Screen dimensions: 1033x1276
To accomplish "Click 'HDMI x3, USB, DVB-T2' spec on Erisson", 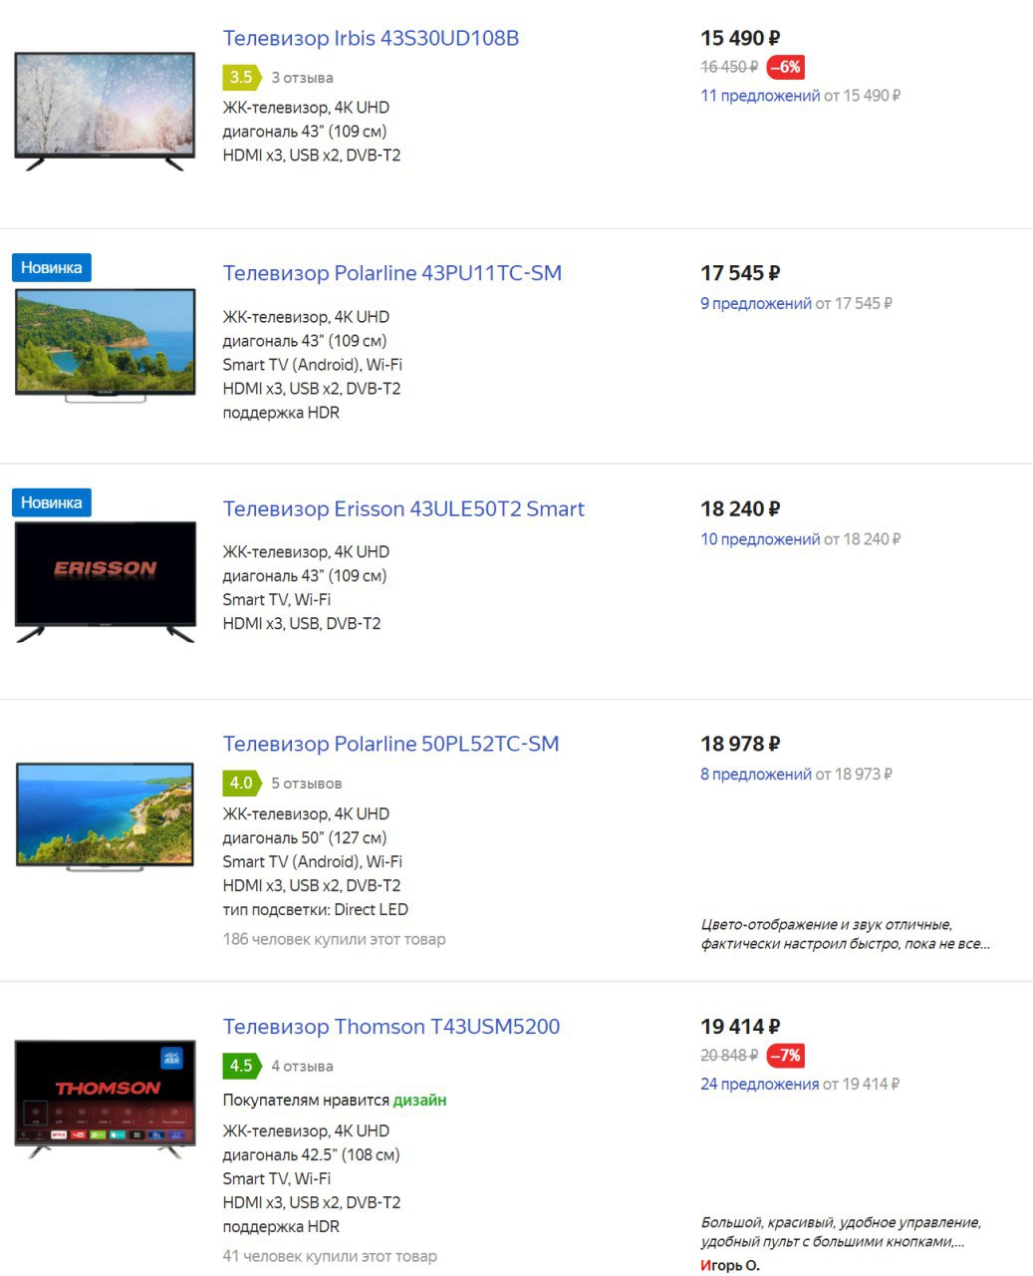I will [x=302, y=623].
